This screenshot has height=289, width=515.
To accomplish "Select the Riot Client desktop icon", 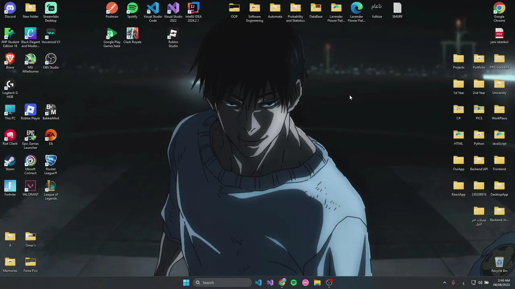I will pos(10,137).
